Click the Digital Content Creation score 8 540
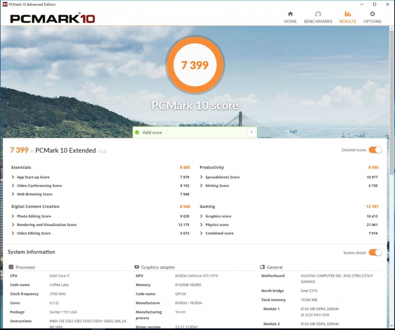 tap(185, 206)
